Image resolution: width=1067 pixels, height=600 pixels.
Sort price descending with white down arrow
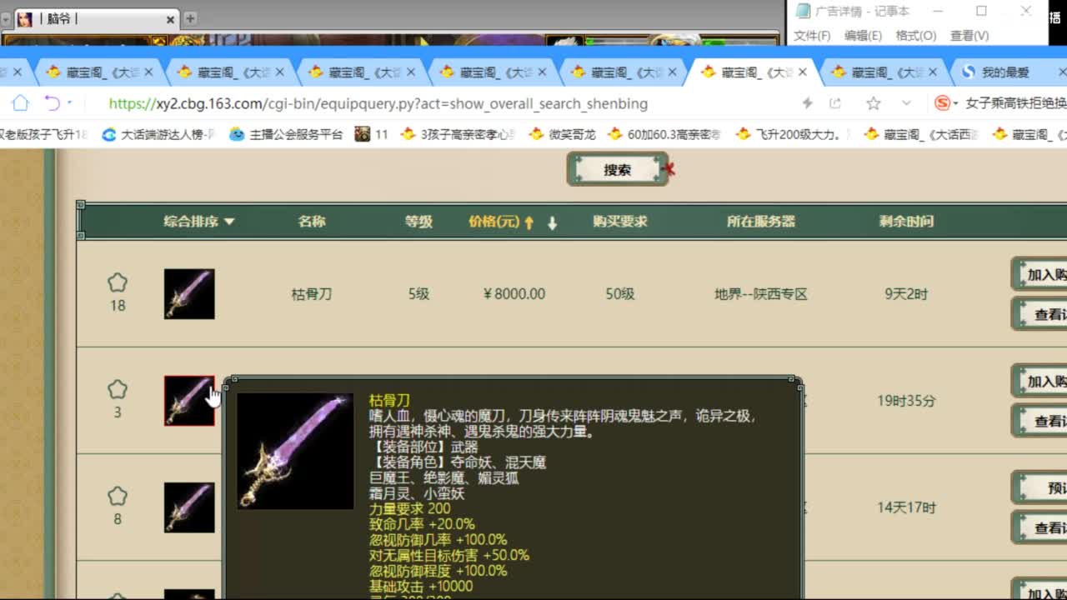(552, 222)
